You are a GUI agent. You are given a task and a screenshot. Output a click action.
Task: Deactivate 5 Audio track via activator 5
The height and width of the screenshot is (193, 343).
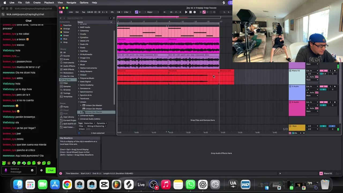pos(324,86)
